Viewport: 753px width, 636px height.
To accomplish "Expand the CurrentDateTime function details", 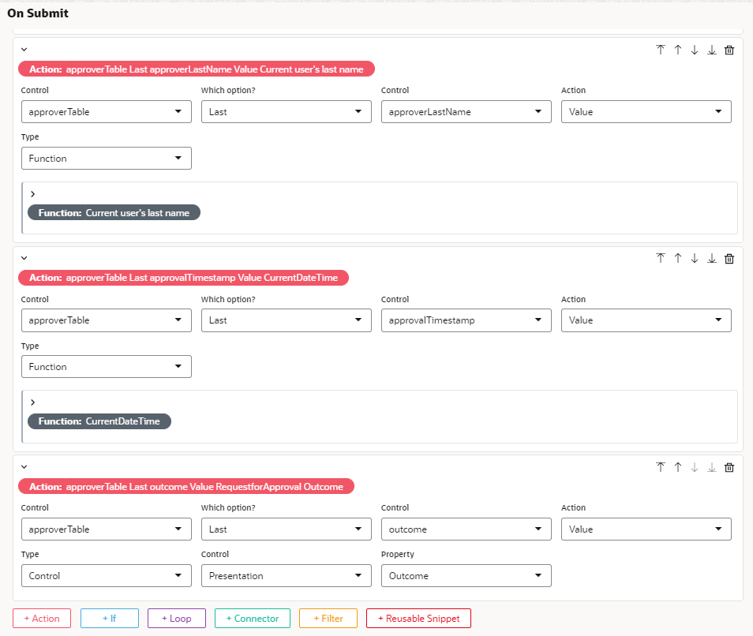I will [32, 402].
